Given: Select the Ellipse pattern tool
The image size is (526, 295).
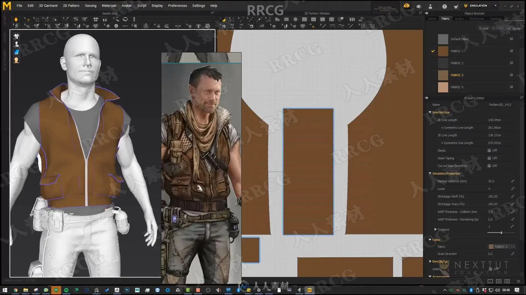Looking at the screenshot, I should point(295,19).
